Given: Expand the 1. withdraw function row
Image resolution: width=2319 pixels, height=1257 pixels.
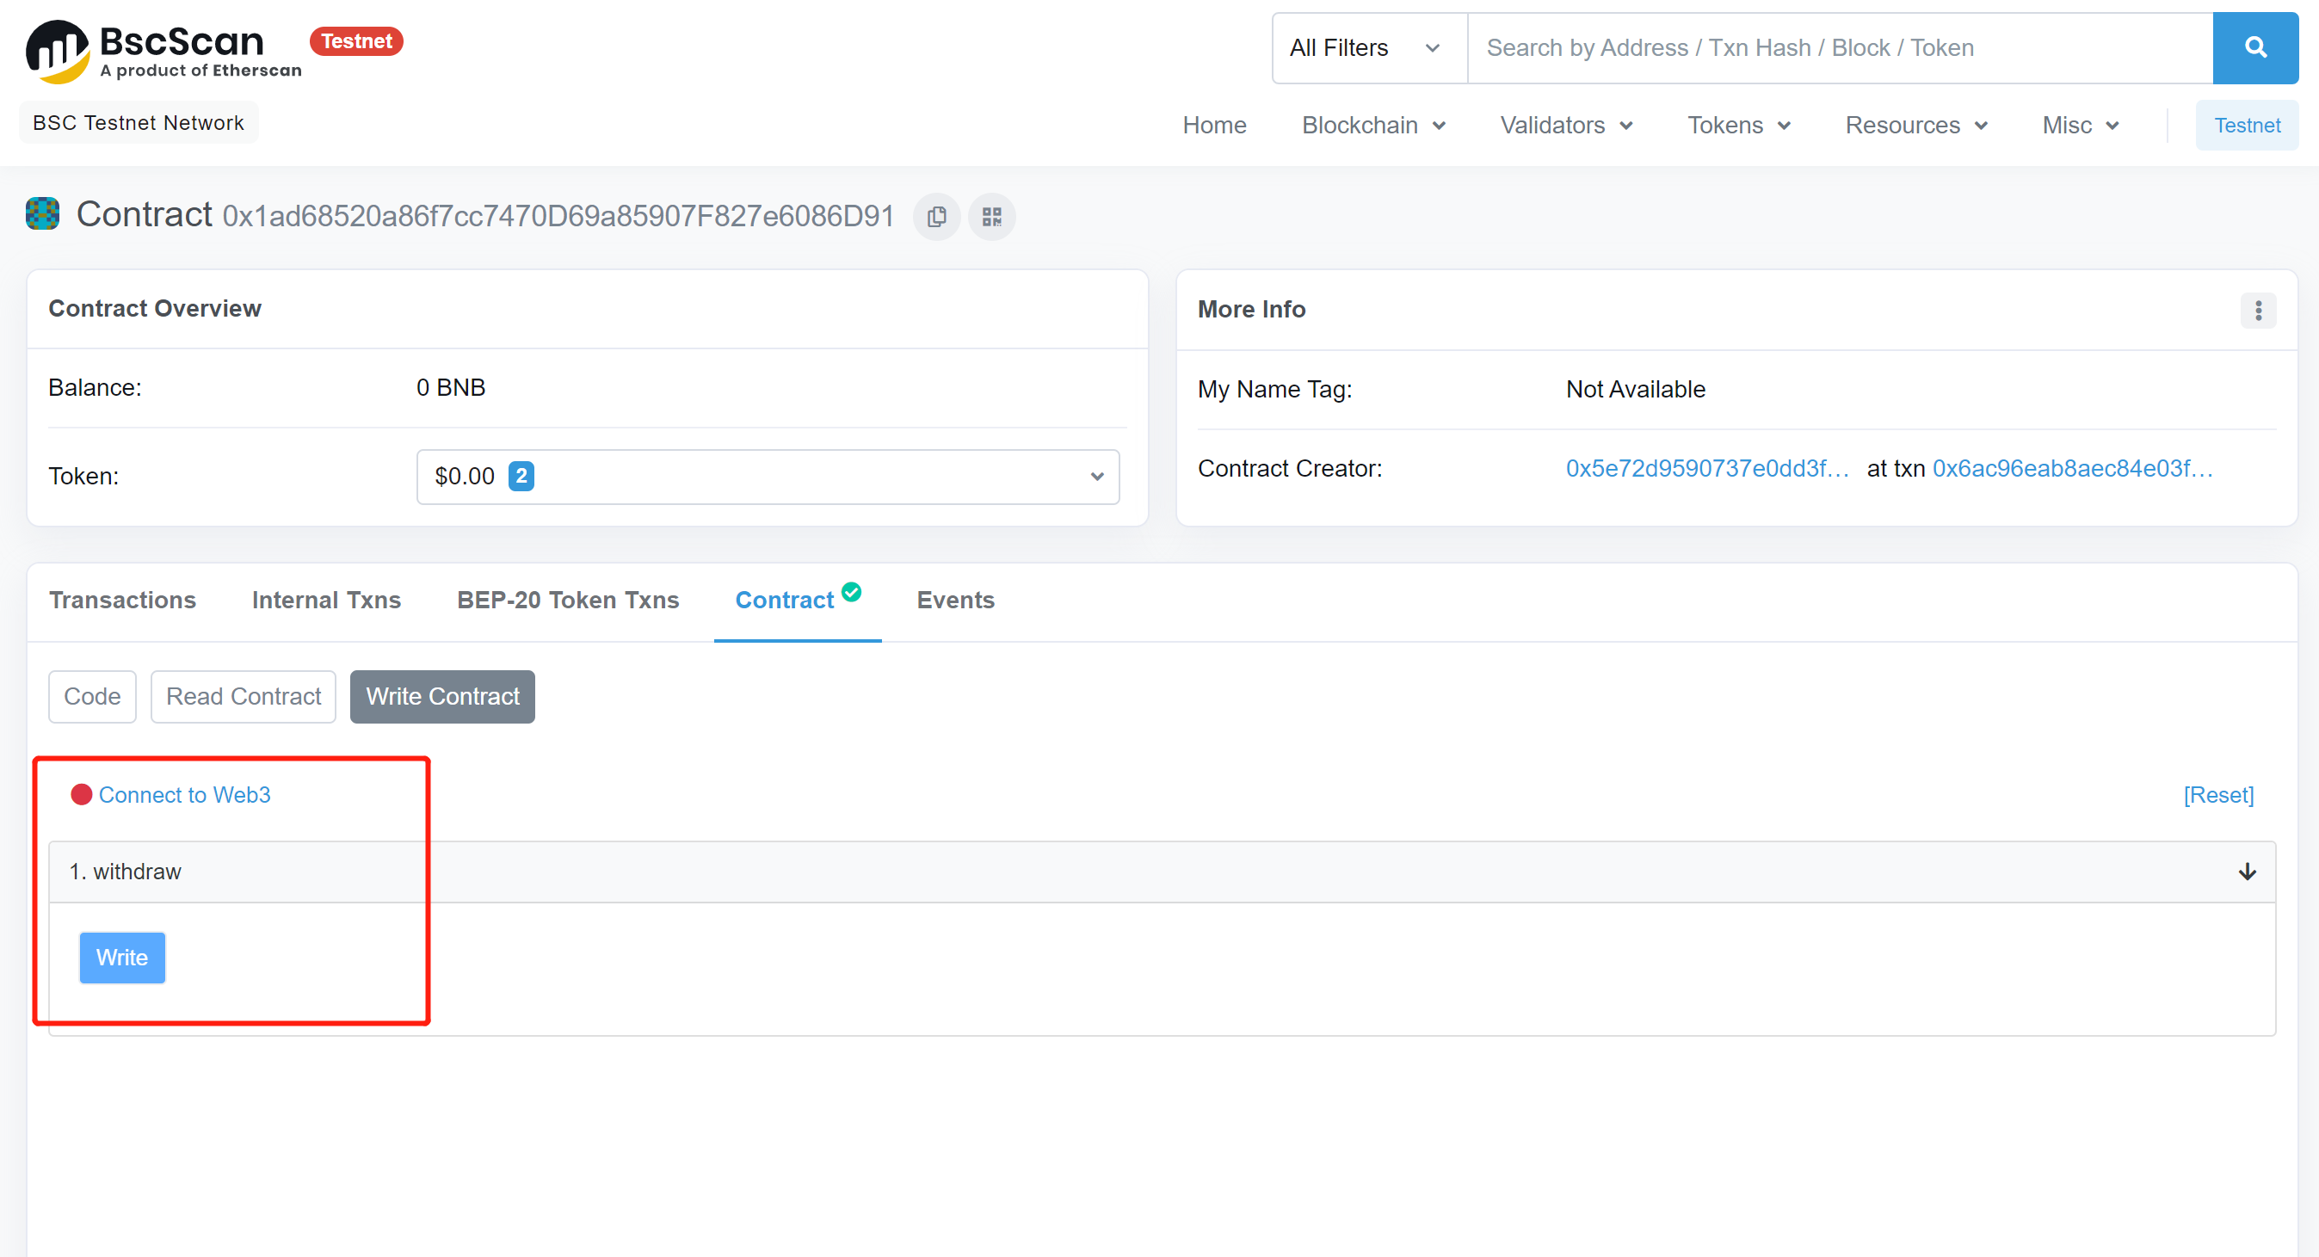Looking at the screenshot, I should click(x=1162, y=872).
